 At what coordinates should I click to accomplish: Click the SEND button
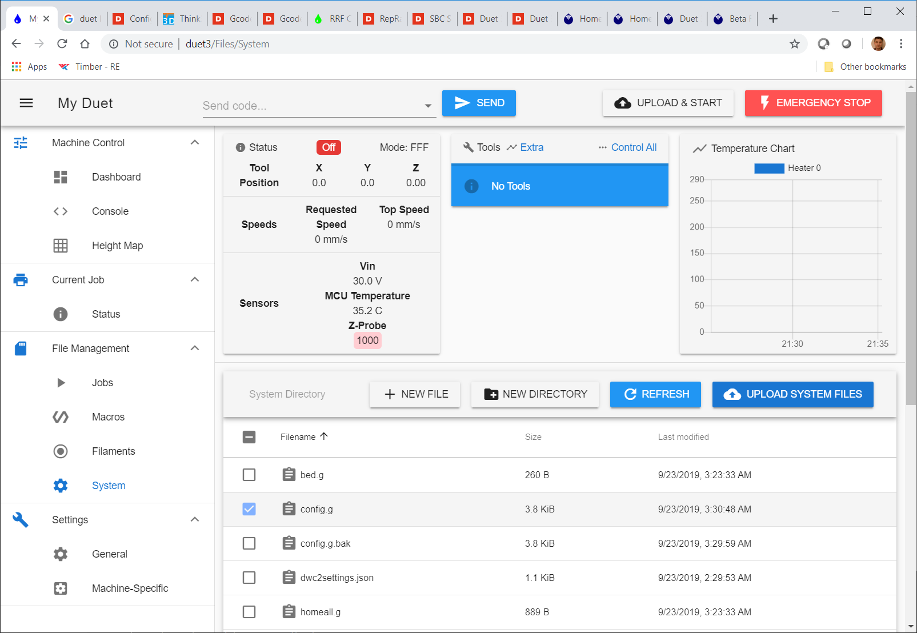[x=479, y=103]
